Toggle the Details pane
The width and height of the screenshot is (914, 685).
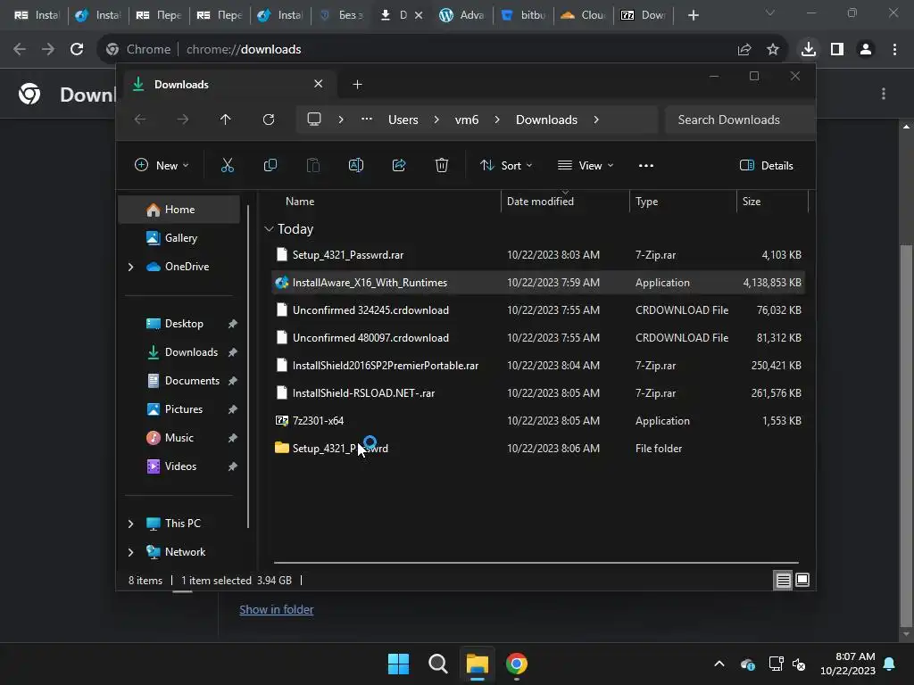point(766,165)
